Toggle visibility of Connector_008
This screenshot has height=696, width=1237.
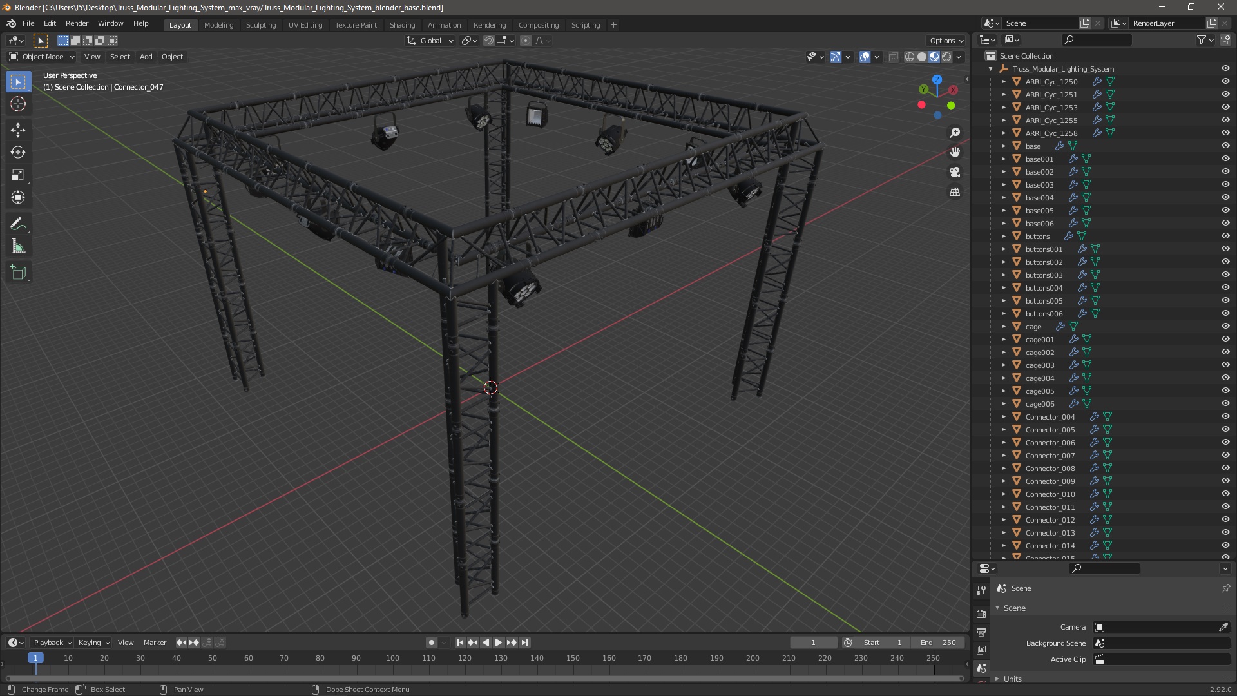tap(1225, 468)
